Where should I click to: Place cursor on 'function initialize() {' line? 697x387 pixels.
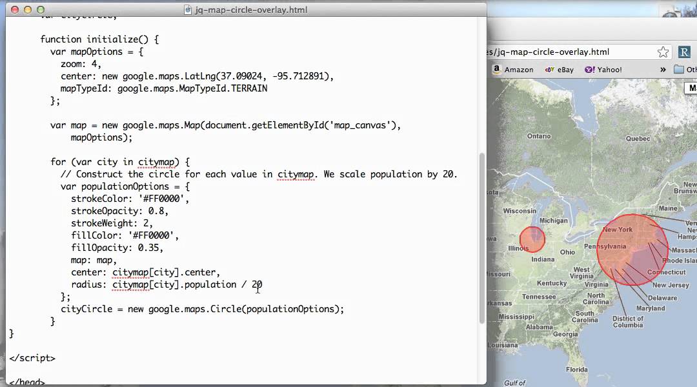[99, 39]
